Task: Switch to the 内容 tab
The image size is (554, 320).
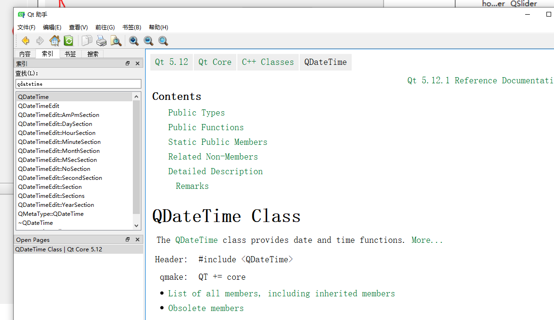Action: pos(25,54)
